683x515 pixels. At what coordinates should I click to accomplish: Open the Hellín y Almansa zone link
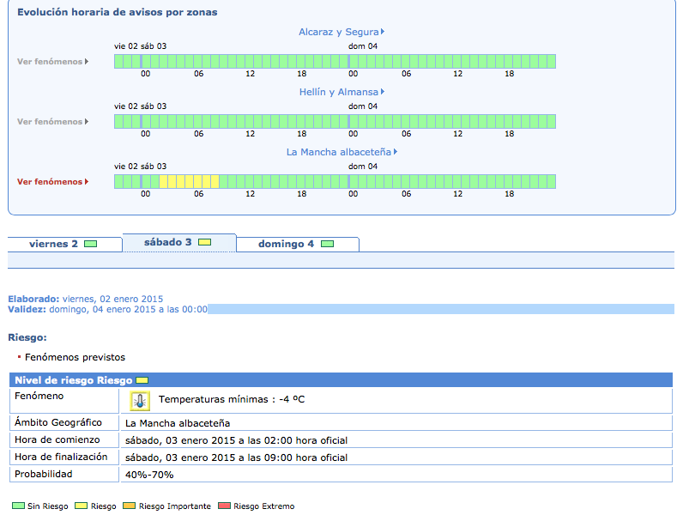(x=341, y=92)
